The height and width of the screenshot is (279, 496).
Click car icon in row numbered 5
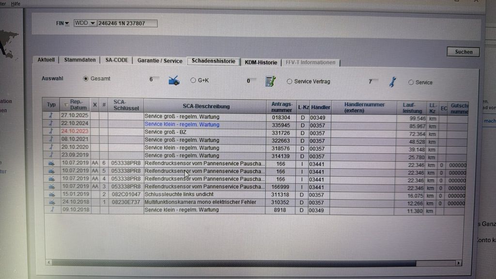pos(51,171)
